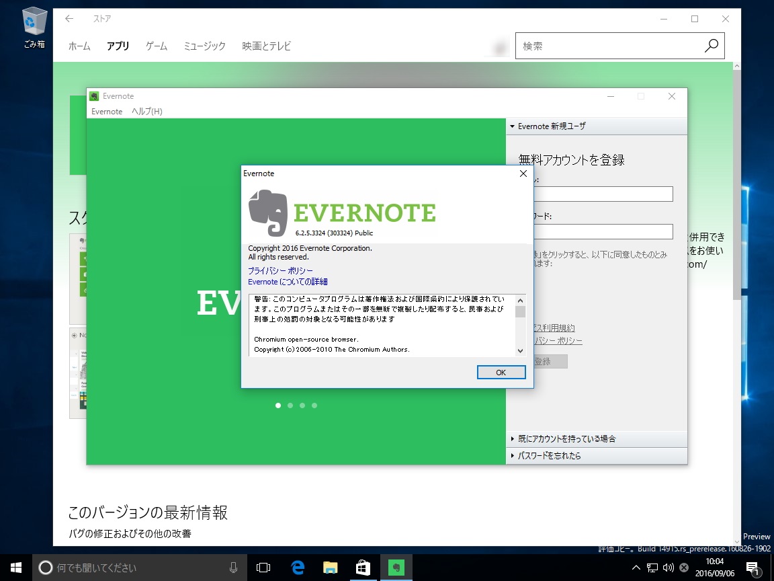This screenshot has width=774, height=581.
Task: Click the Evernote icon in the window title bar
Action: click(x=93, y=96)
